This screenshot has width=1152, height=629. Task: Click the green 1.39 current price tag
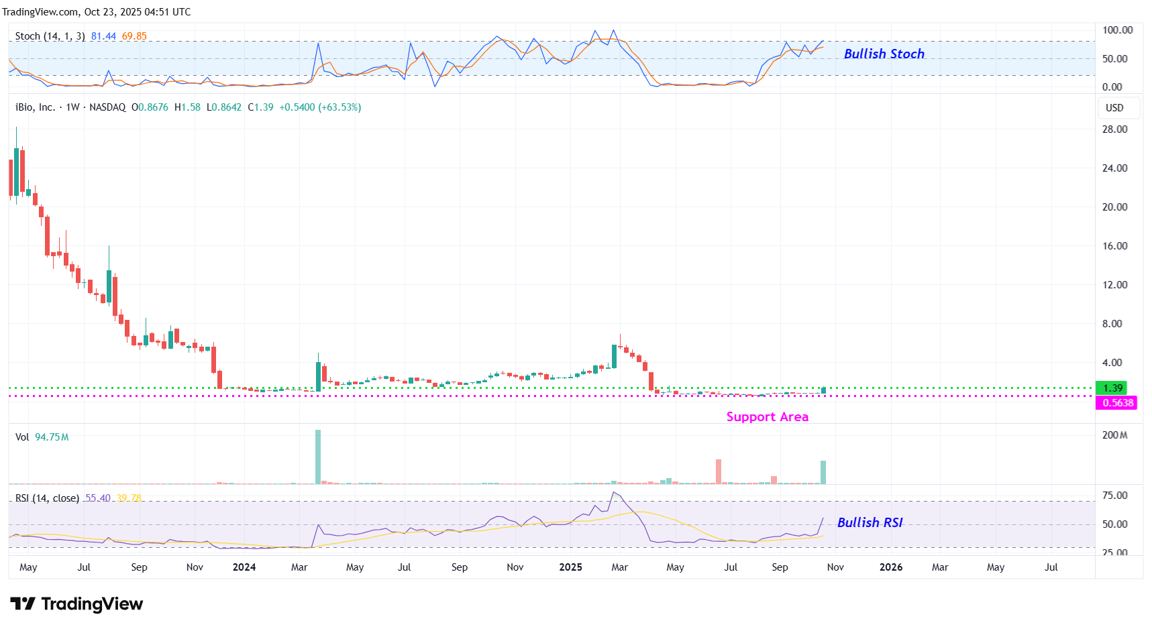click(x=1111, y=388)
